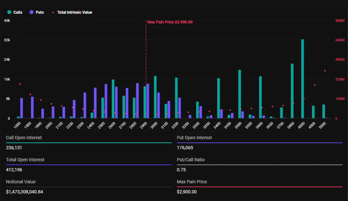Image resolution: width=348 pixels, height=201 pixels.
Task: Select the 3550 strike label on the x-axis
Action: tap(249, 125)
